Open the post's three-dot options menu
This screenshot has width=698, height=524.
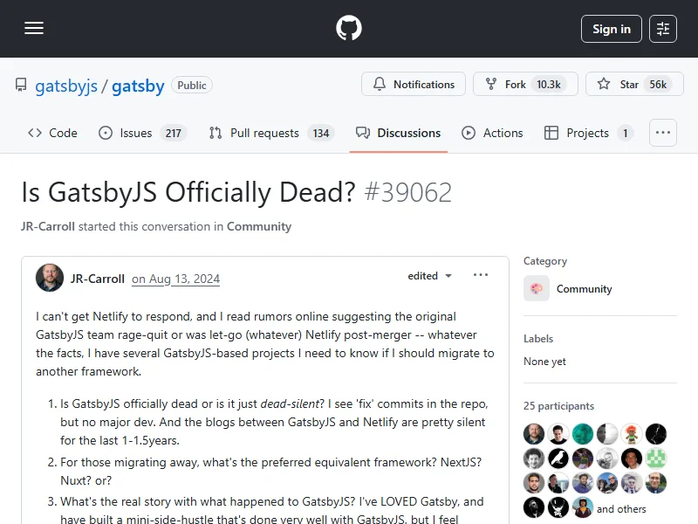point(481,276)
